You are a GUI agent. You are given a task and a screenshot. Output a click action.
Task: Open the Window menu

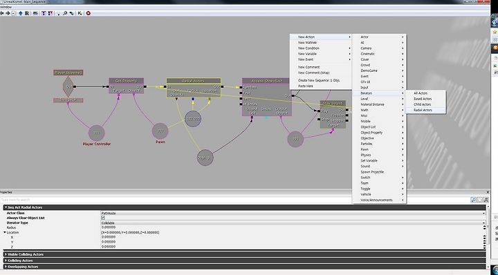point(6,7)
